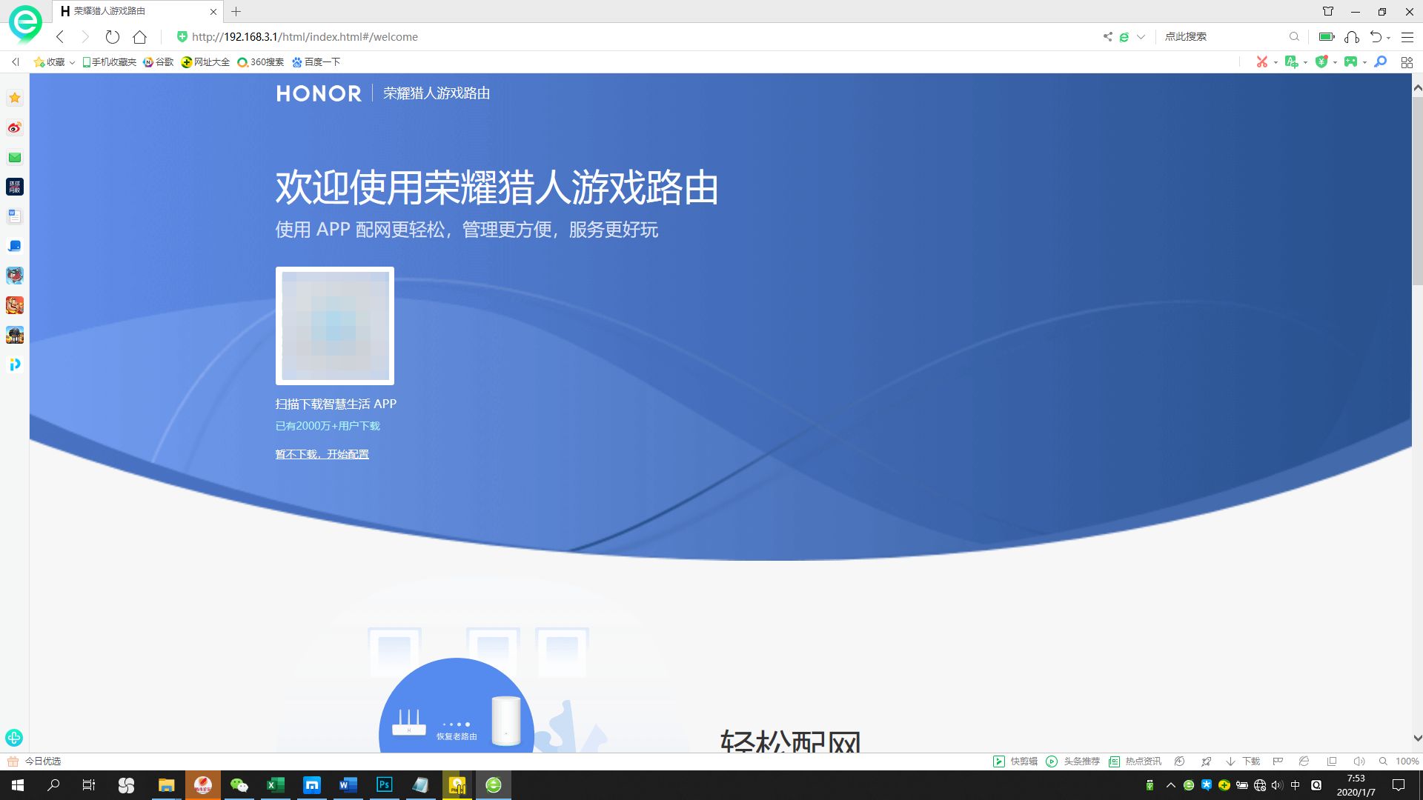Viewport: 1423px width, 800px height.
Task: Open the 收藏 favorites button
Action: click(49, 62)
